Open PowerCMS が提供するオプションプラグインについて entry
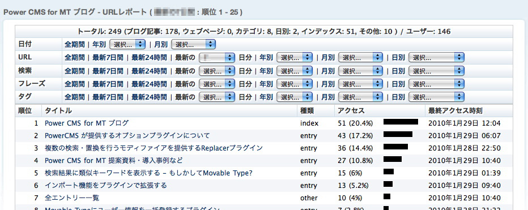Screen dimensions: 528x210 (x=127, y=136)
